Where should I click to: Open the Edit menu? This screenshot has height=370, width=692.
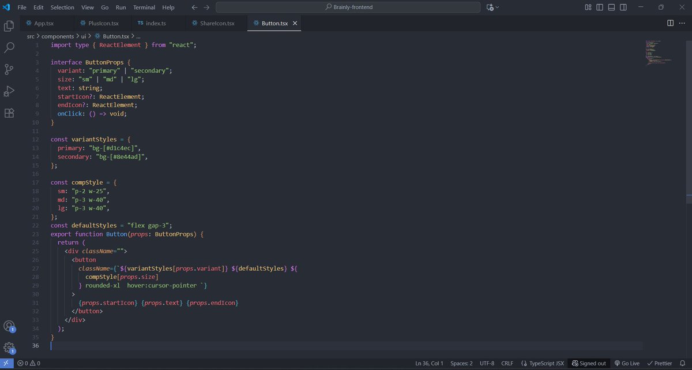click(38, 8)
